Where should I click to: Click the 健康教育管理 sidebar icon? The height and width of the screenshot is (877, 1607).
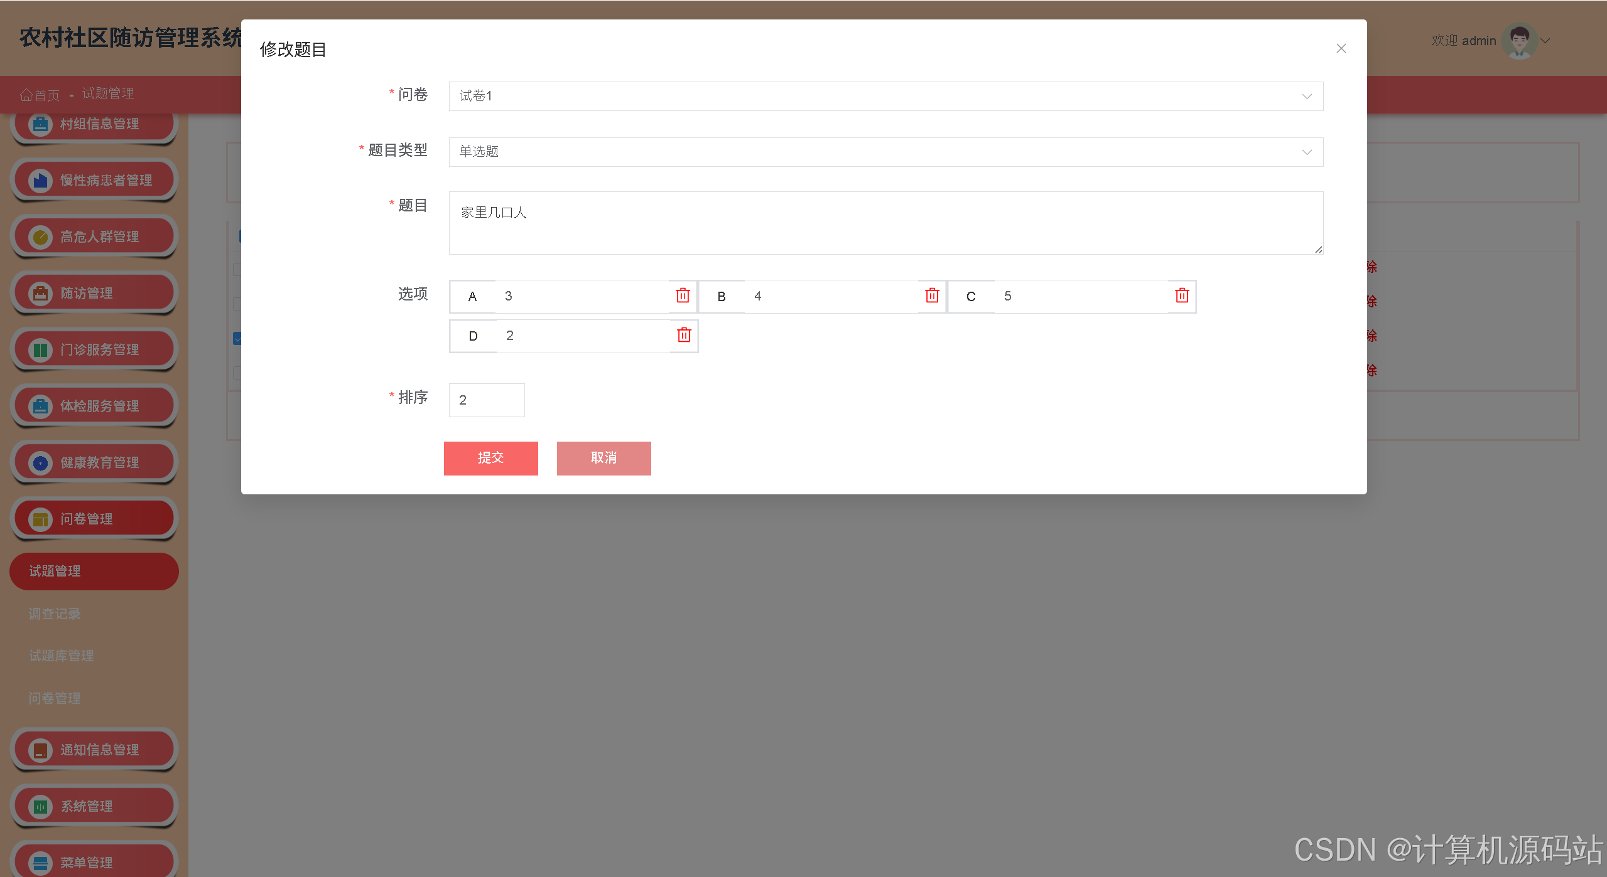coord(40,463)
